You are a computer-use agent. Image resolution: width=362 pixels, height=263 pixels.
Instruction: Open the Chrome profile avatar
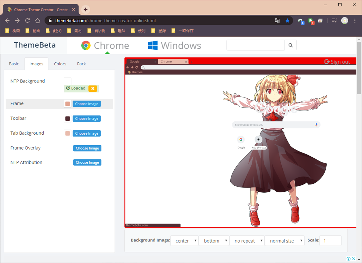coord(344,20)
